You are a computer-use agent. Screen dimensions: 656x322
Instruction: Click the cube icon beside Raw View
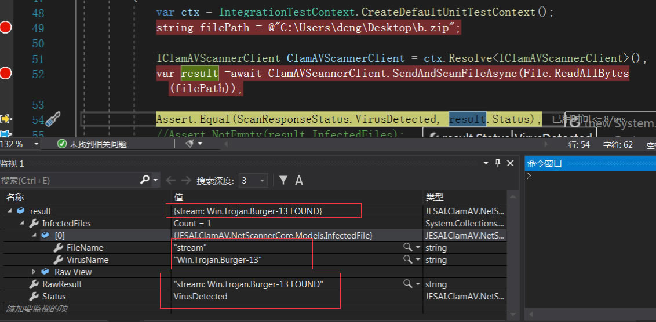[45, 272]
